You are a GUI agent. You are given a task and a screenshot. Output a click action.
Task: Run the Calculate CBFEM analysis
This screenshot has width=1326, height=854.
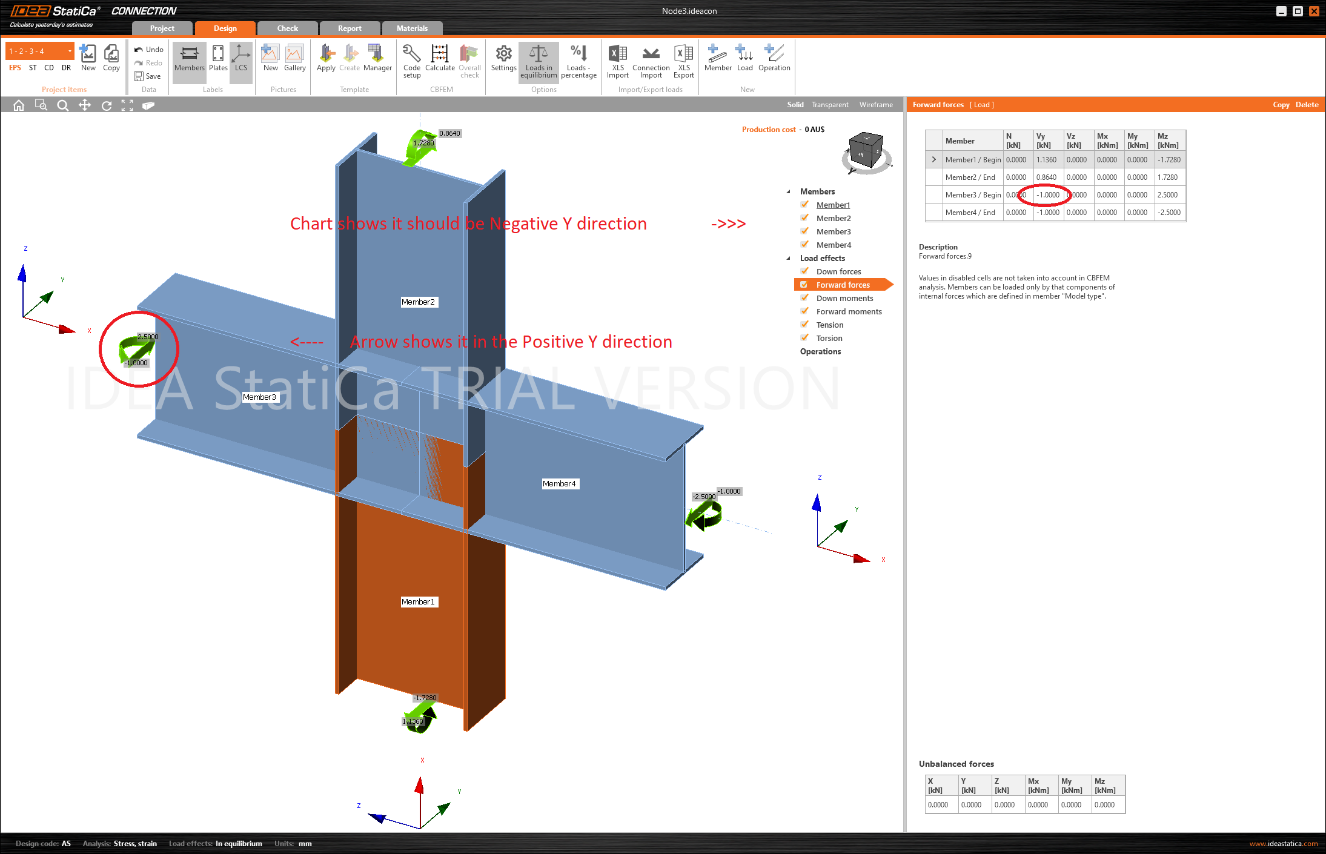440,58
